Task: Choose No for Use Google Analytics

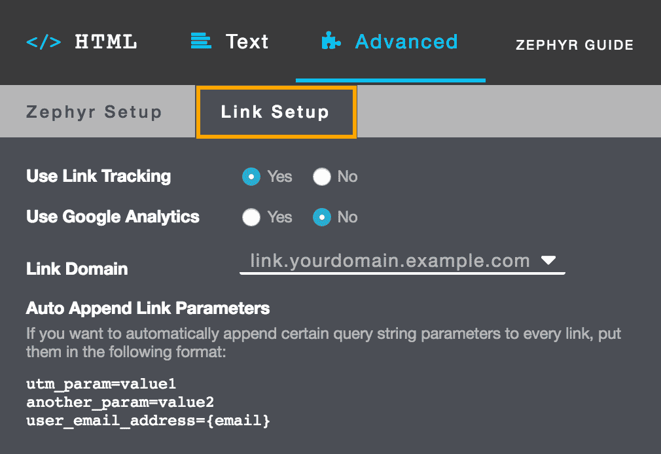Action: coord(322,217)
